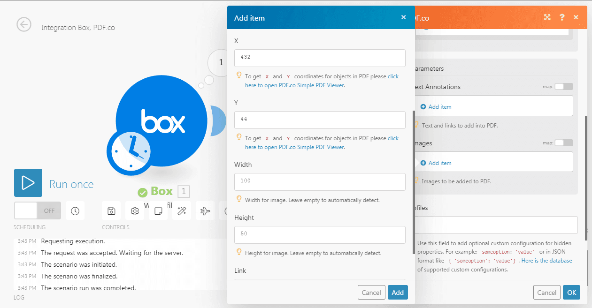Enable map toggle for Text Annotations
Image resolution: width=592 pixels, height=308 pixels.
point(564,87)
